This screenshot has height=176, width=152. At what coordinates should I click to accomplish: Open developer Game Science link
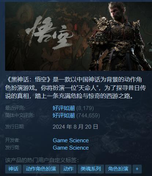pos(71,140)
